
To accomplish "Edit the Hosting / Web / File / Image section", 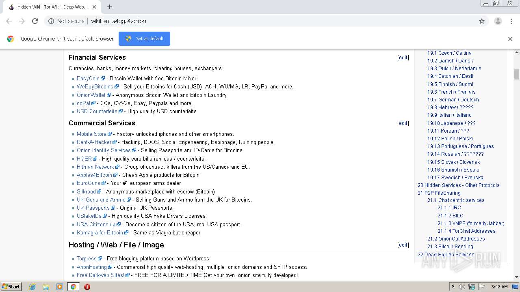I will pyautogui.click(x=403, y=245).
